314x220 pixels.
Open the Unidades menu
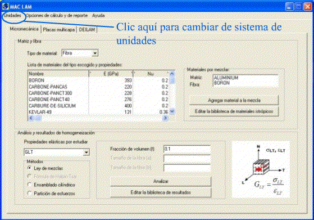click(12, 15)
